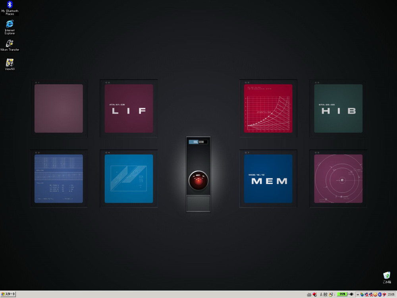Click the AC power plug icon
This screenshot has height=298, width=397.
click(x=351, y=294)
